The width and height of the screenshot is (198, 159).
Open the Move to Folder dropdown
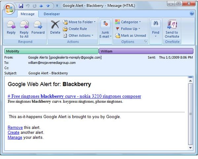[79, 22]
